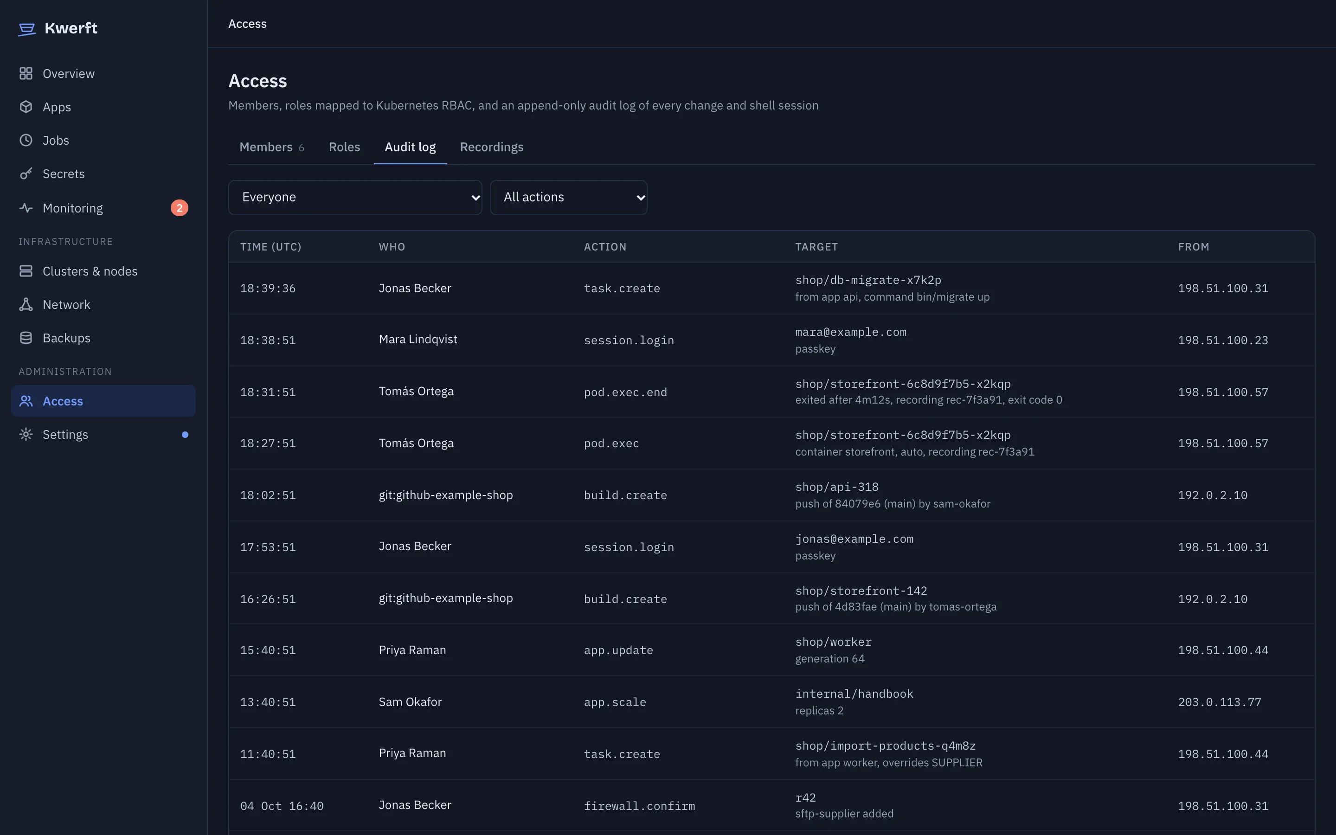Open the Jobs page
Viewport: 1336px width, 835px height.
(104, 140)
